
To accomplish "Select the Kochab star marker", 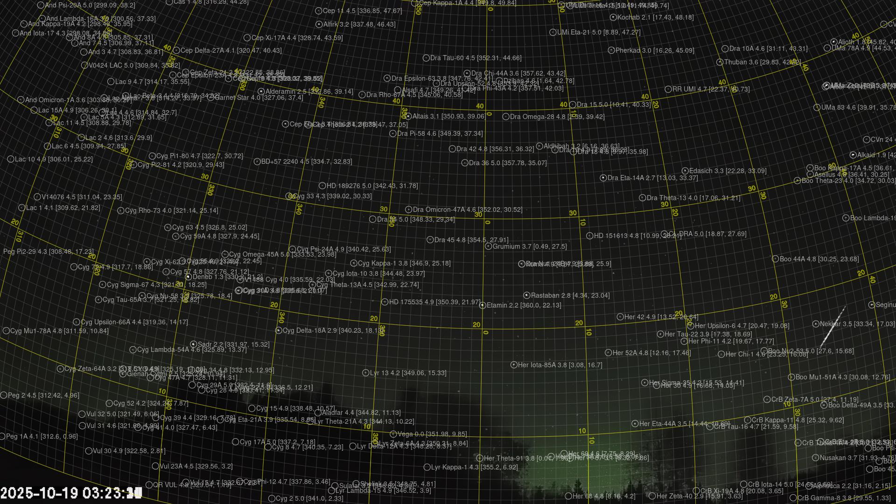I will click(x=613, y=17).
